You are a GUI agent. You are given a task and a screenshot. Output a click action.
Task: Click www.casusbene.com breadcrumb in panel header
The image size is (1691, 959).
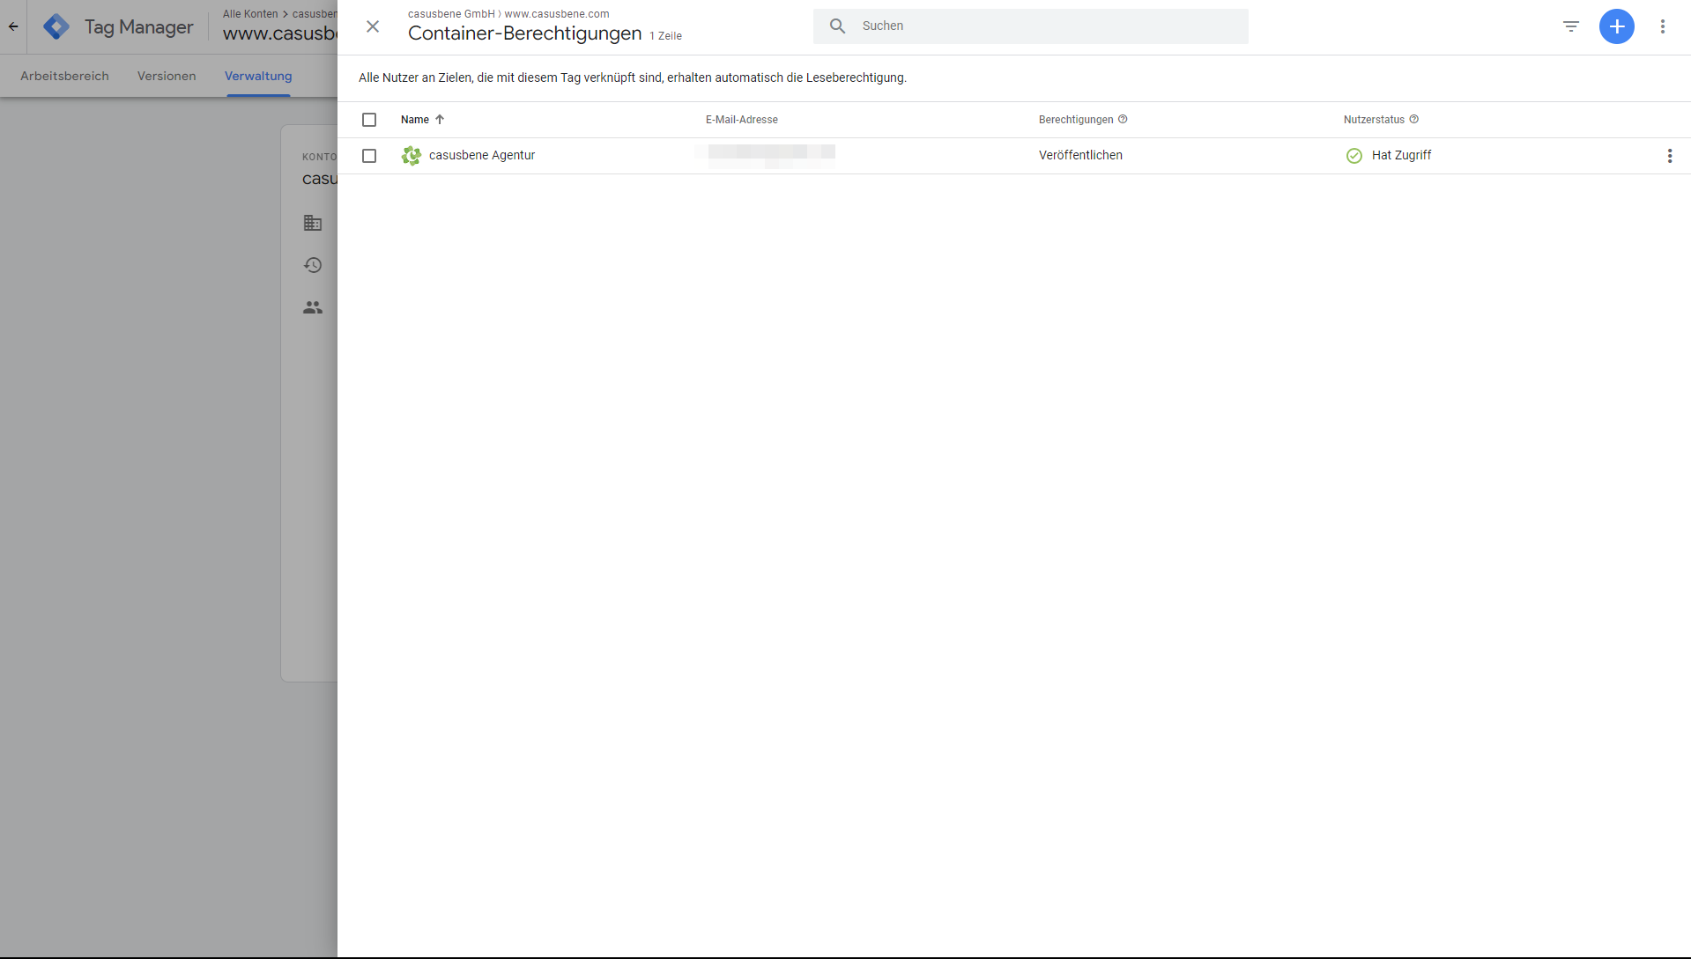[x=557, y=14]
